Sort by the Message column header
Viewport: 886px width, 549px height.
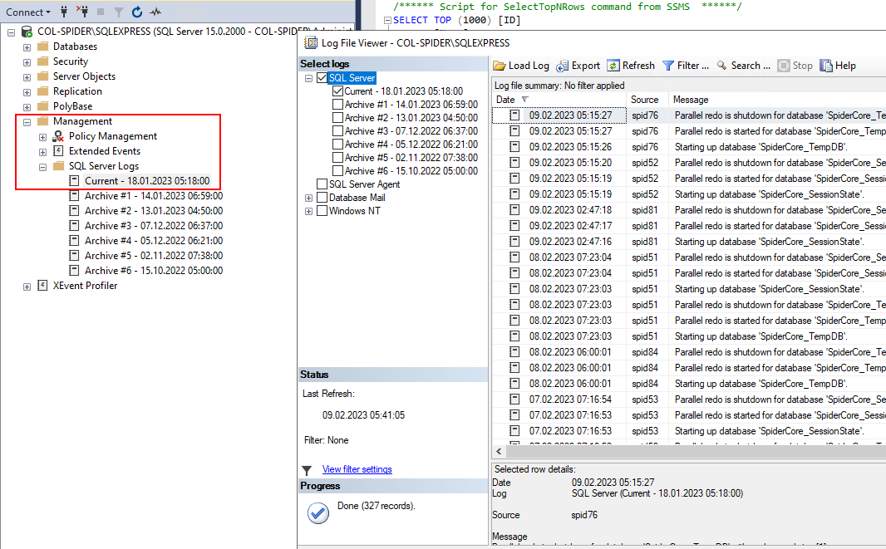777,100
